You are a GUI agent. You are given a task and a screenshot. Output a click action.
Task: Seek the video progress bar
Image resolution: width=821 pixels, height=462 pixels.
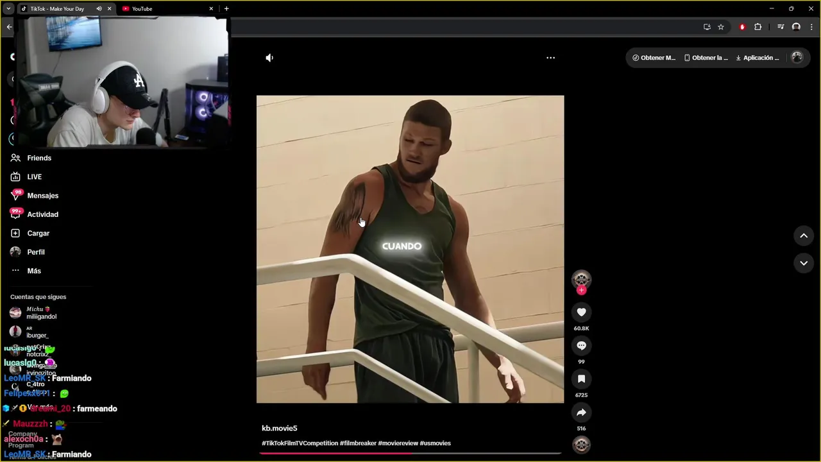[410, 453]
